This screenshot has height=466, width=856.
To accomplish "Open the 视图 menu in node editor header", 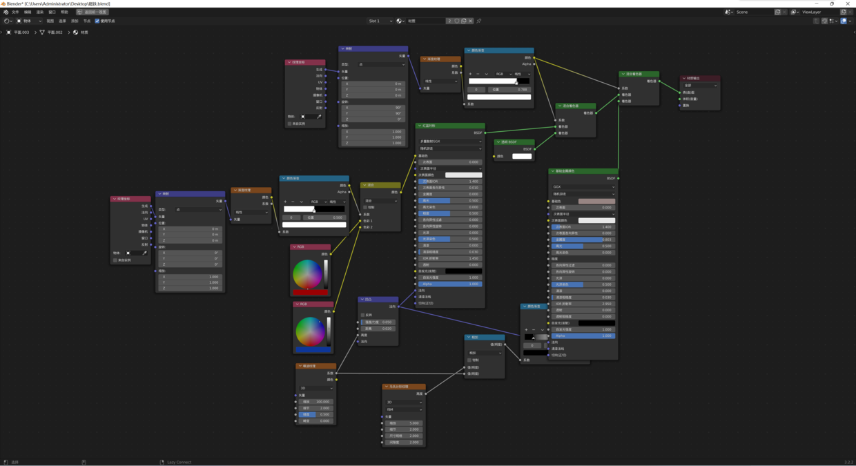I will (50, 21).
